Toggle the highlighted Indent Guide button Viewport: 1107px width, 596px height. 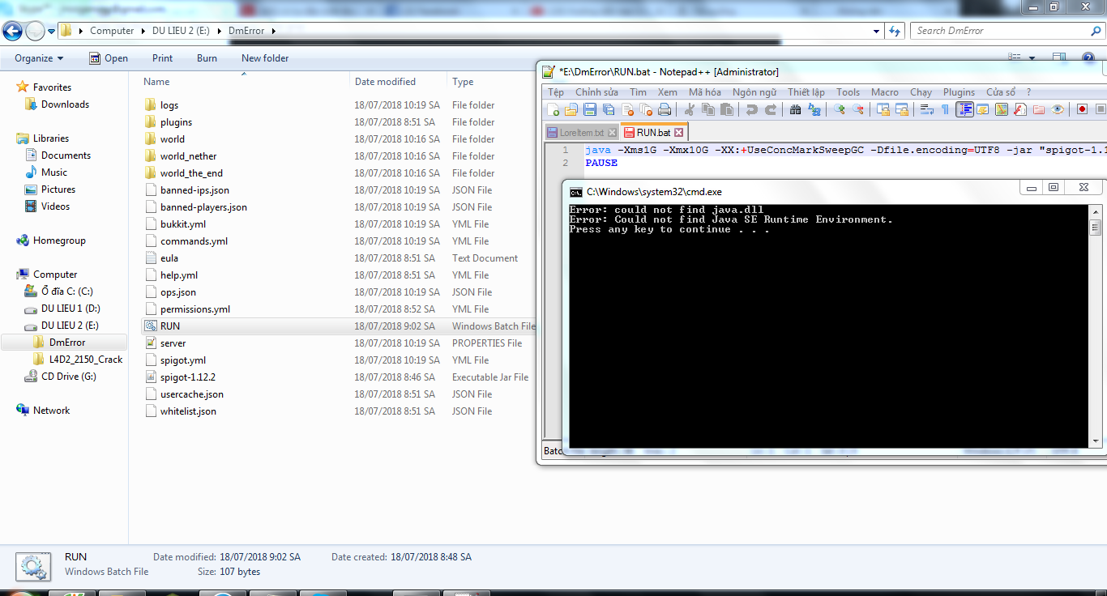click(x=964, y=109)
